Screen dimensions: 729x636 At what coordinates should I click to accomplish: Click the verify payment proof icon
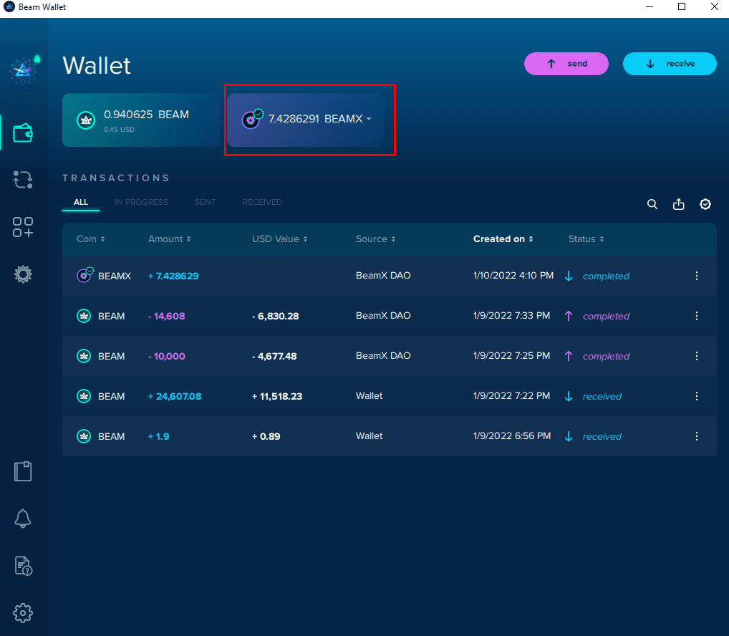[705, 204]
